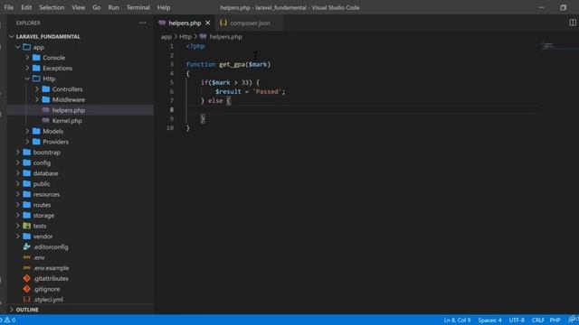This screenshot has height=325, width=579.
Task: Click the Models folder icon
Action: click(x=36, y=131)
